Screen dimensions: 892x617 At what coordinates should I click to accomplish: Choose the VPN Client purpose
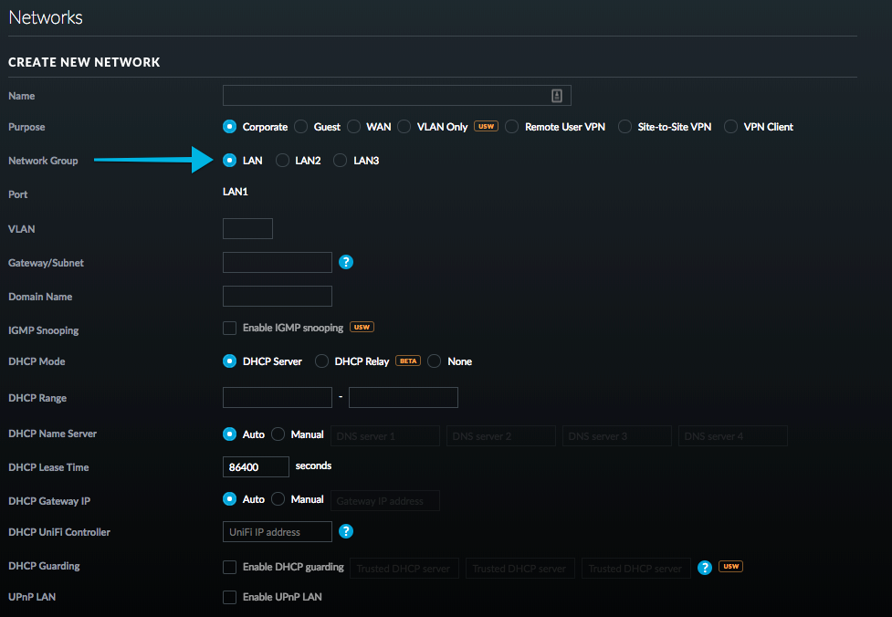coord(731,127)
